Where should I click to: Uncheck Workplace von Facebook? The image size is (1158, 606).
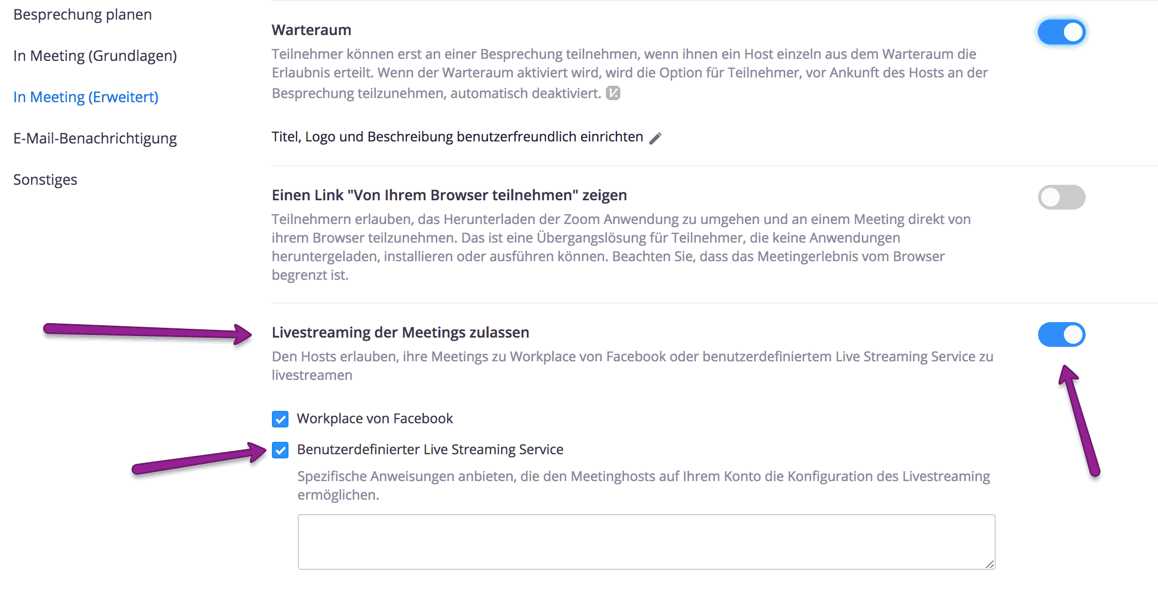280,419
